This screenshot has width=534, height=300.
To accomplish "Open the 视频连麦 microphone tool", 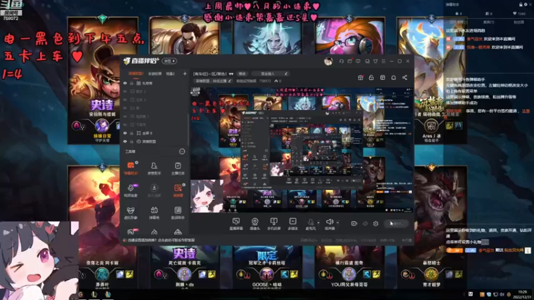I will click(131, 190).
